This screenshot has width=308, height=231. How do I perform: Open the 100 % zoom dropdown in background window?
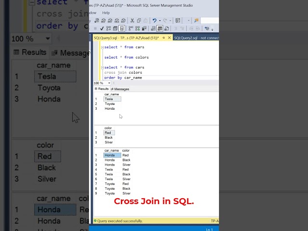click(x=48, y=38)
